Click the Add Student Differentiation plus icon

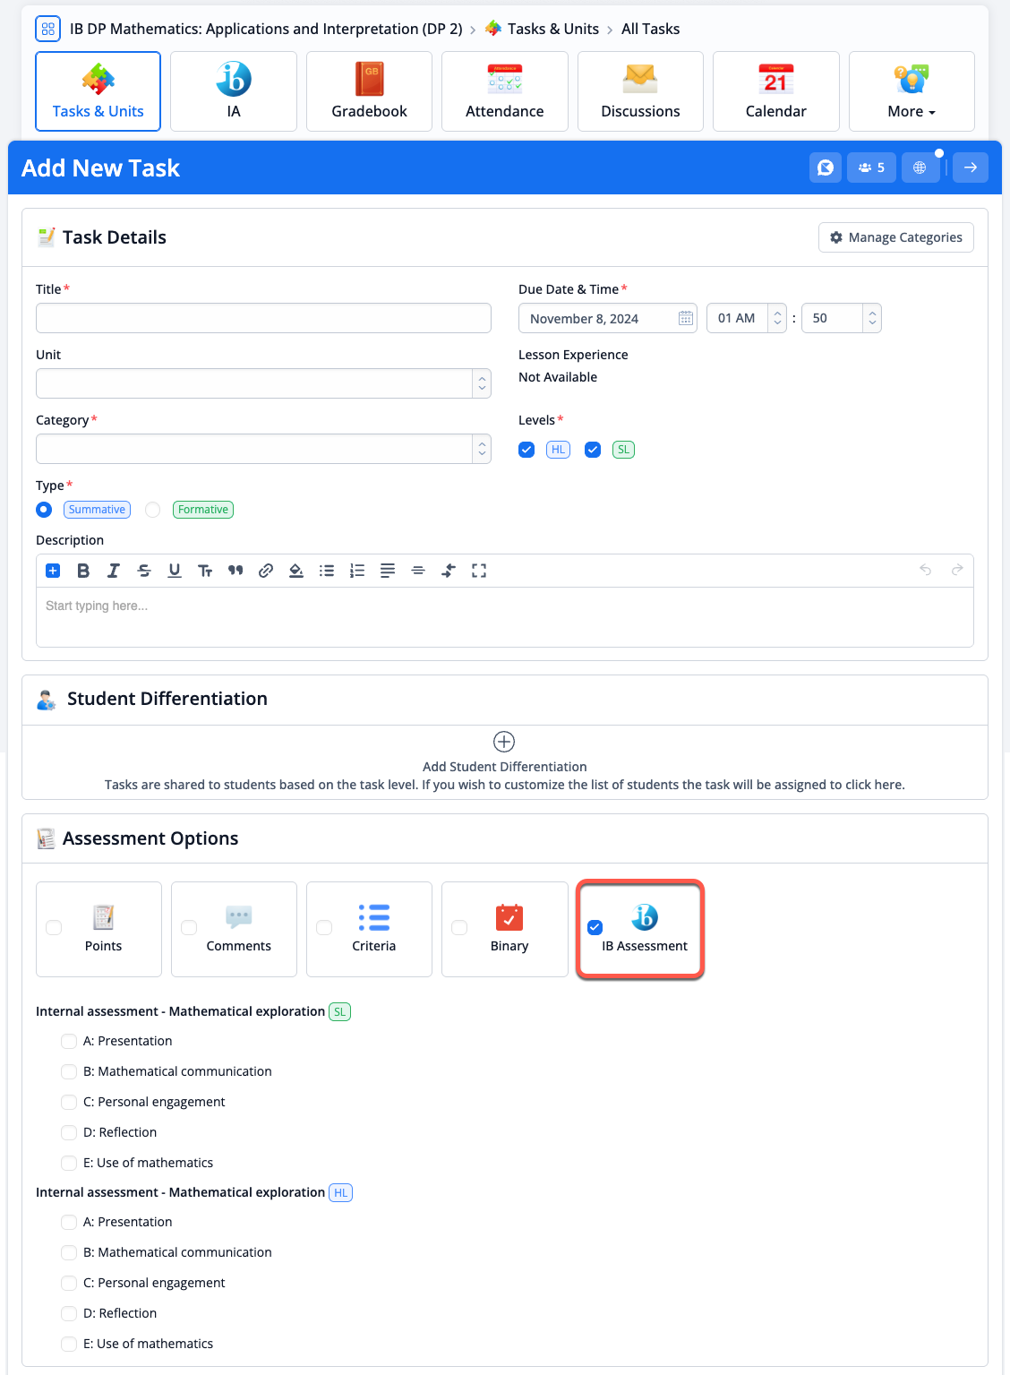point(504,742)
